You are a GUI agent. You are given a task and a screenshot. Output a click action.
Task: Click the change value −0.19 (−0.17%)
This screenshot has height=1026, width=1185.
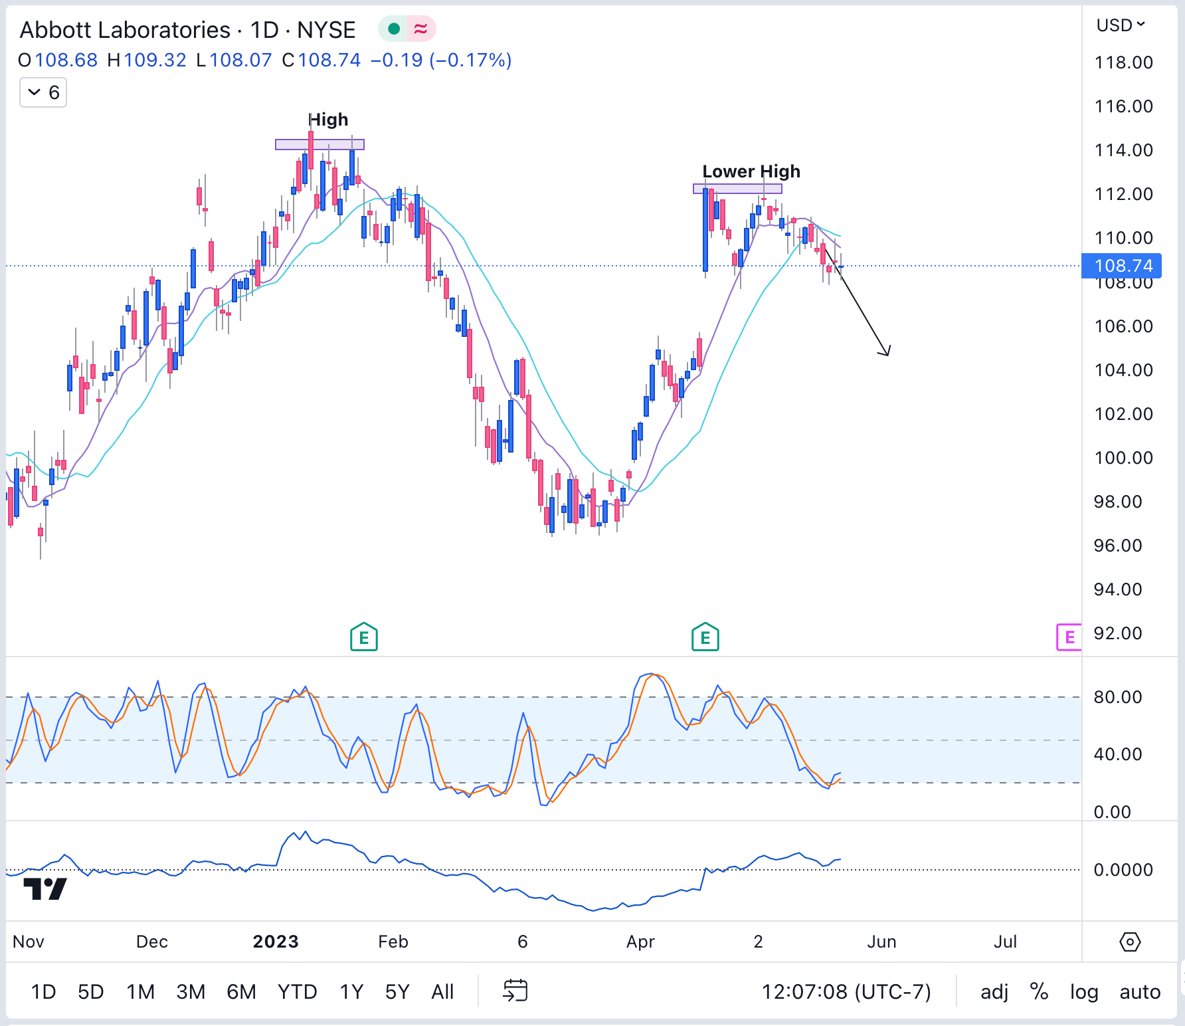pos(441,60)
